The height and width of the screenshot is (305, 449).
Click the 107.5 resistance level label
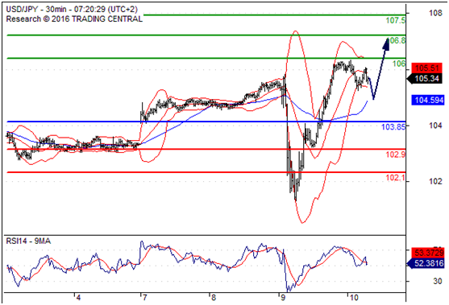tap(396, 20)
